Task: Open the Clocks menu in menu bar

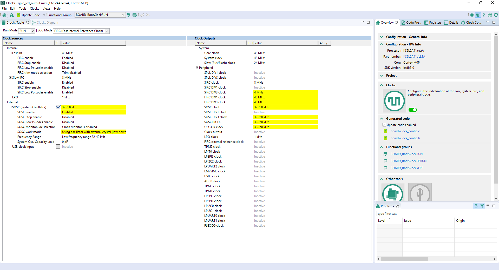Action: pos(34,9)
